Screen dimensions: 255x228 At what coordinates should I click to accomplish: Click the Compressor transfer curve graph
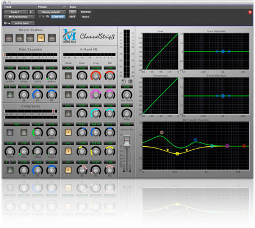tap(160, 95)
